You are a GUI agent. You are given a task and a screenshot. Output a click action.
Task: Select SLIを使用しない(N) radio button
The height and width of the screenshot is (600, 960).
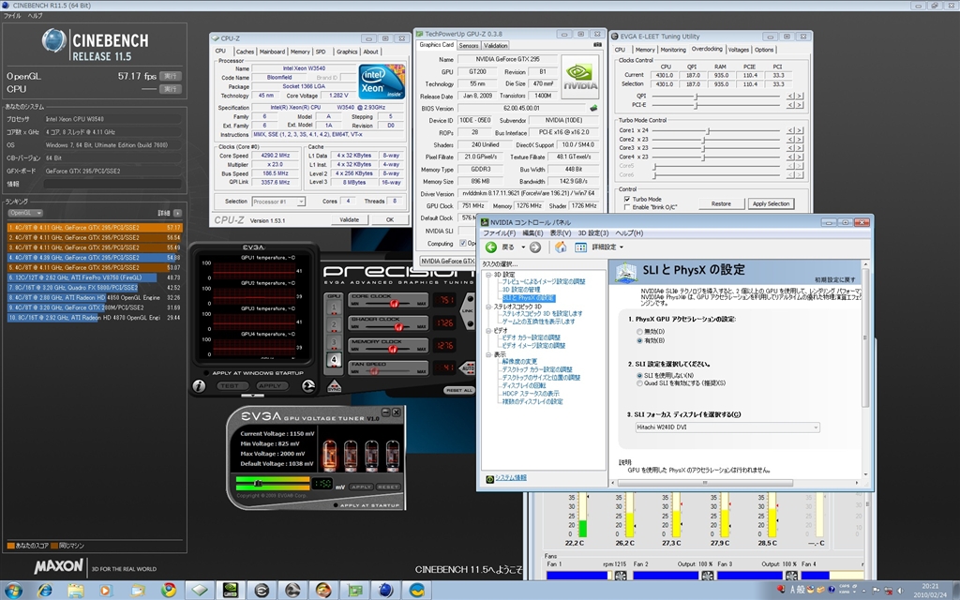coord(639,375)
